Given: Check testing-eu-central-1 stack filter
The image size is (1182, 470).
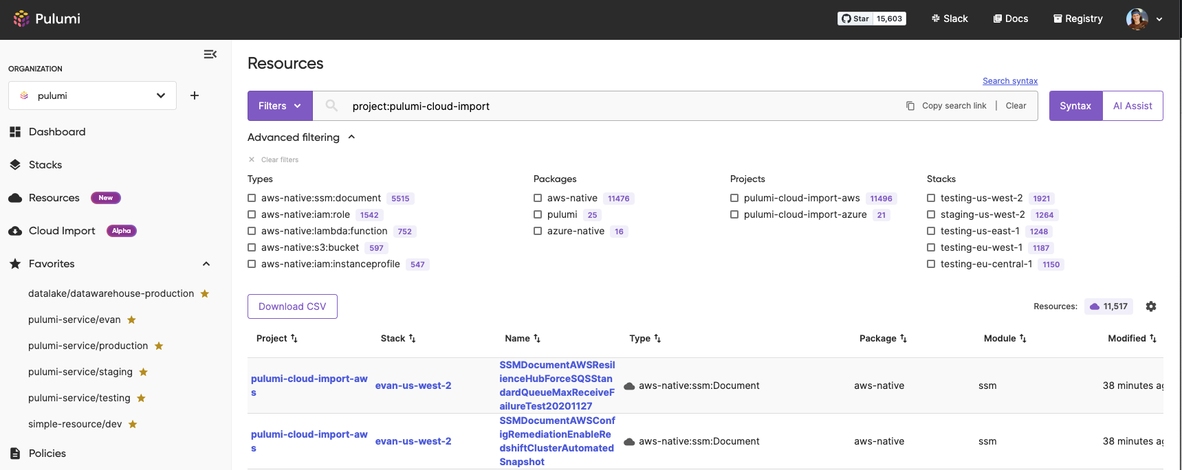Looking at the screenshot, I should [x=931, y=264].
